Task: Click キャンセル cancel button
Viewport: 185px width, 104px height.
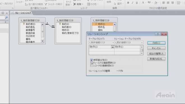Action: click(x=156, y=48)
